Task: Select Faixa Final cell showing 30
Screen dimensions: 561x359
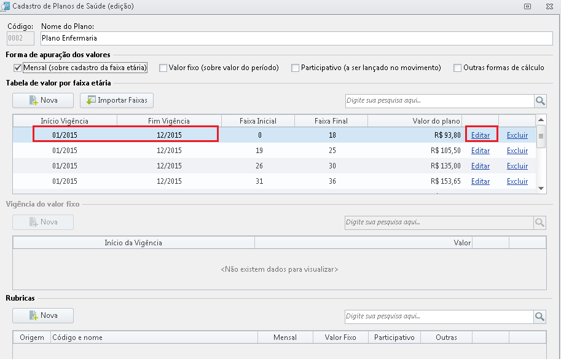Action: (x=332, y=166)
